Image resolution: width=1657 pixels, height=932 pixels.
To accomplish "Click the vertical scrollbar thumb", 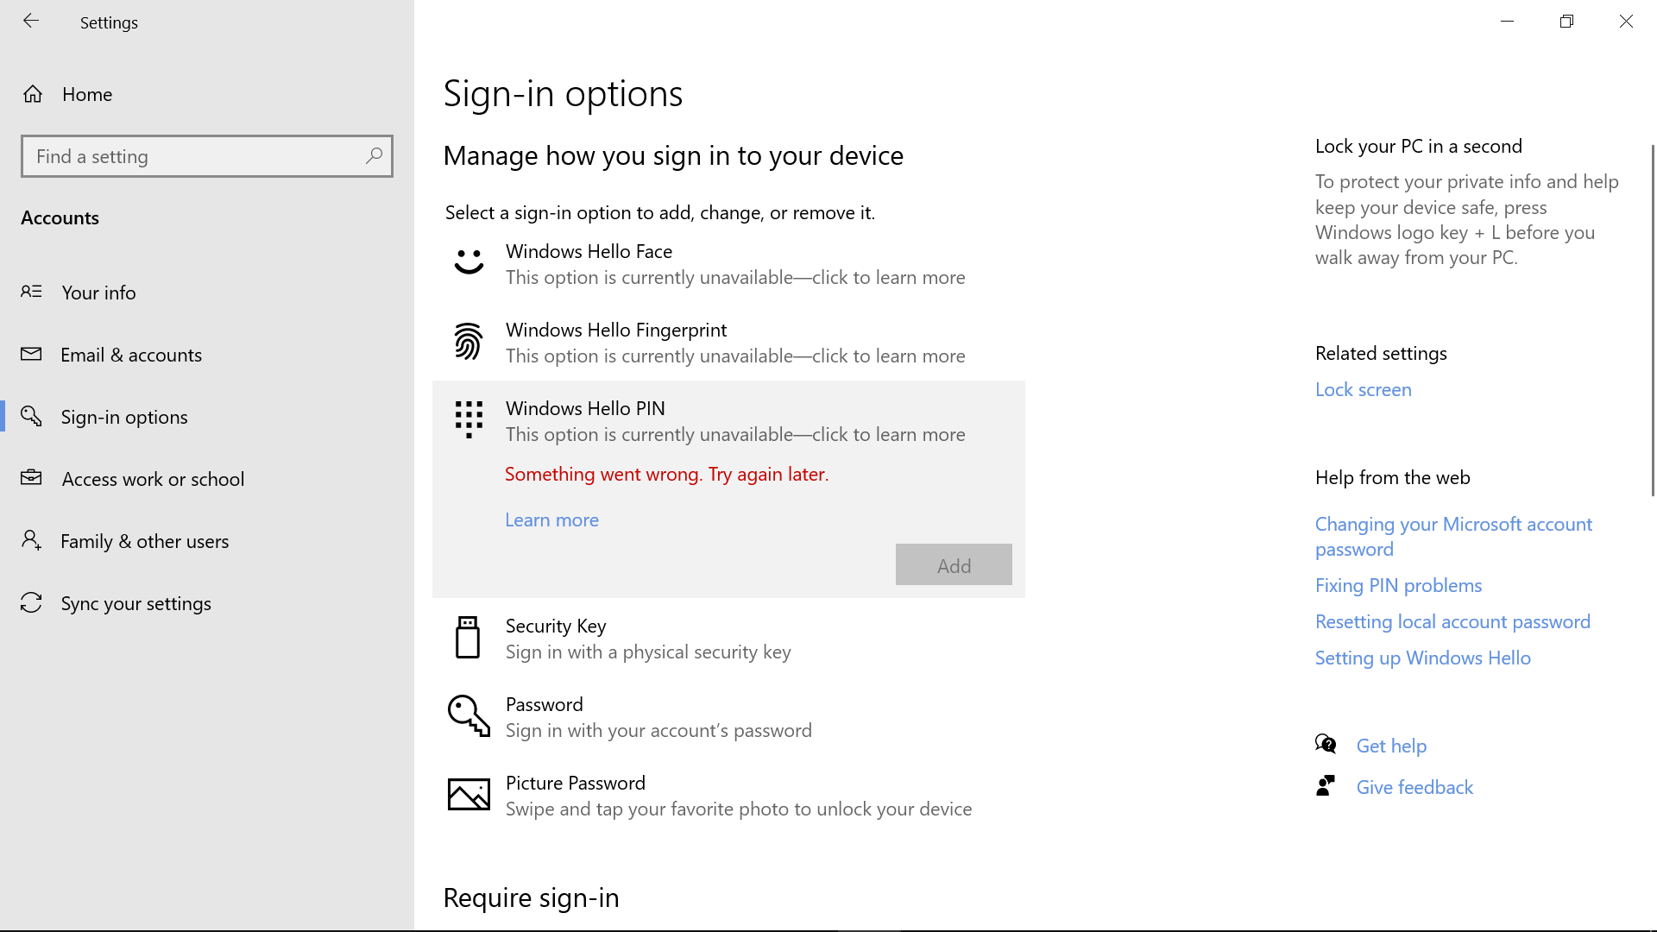I will pos(1653,319).
